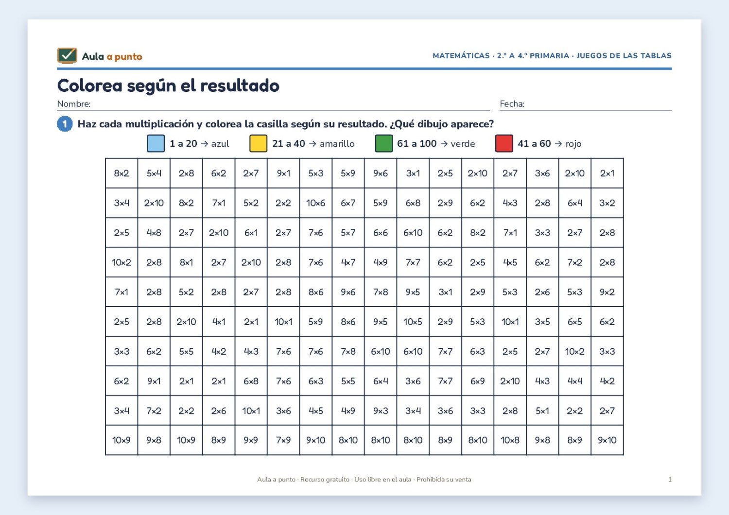Click the legend label '1 a 20 → azul'
This screenshot has height=515, width=729.
pyautogui.click(x=199, y=144)
